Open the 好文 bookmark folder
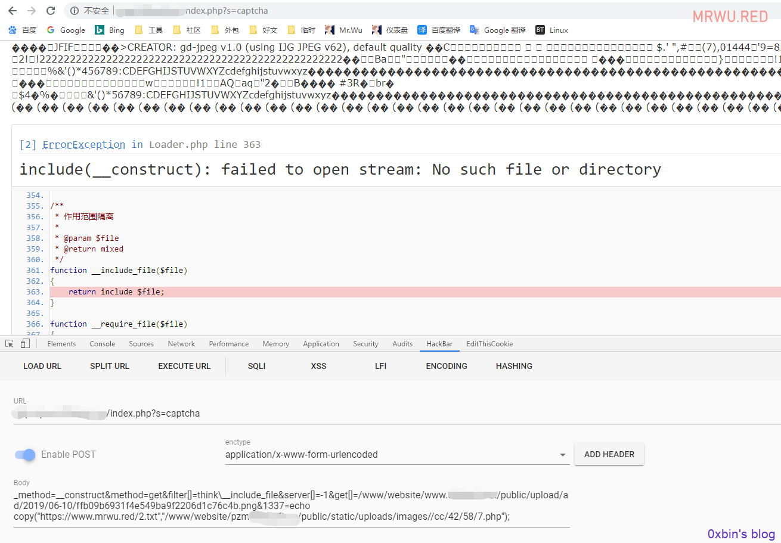 click(263, 30)
